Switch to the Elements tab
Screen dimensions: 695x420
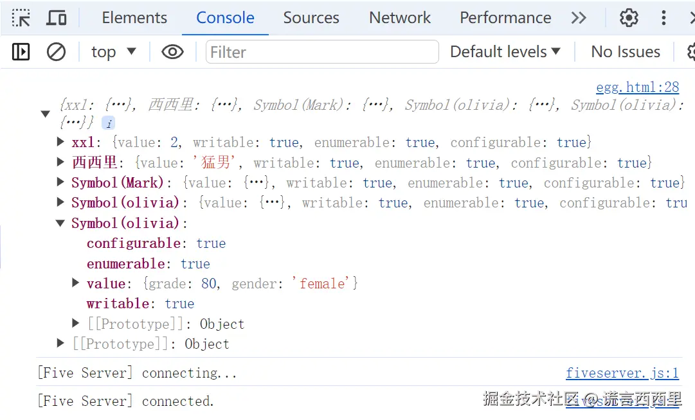tap(134, 18)
